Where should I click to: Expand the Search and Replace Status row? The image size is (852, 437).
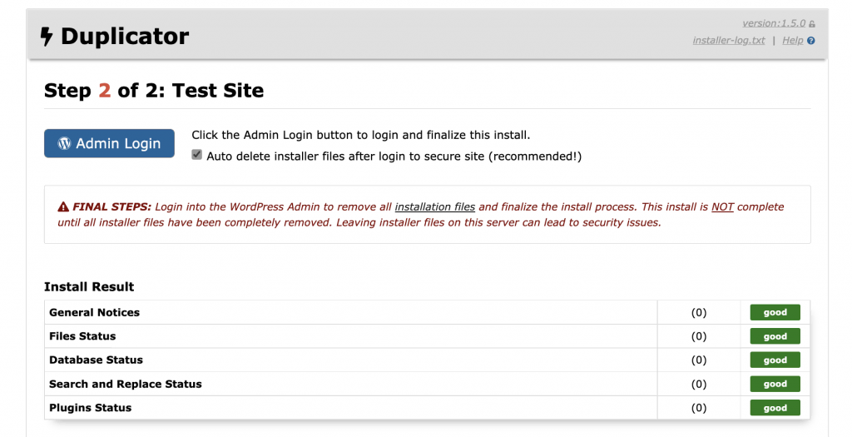(126, 384)
